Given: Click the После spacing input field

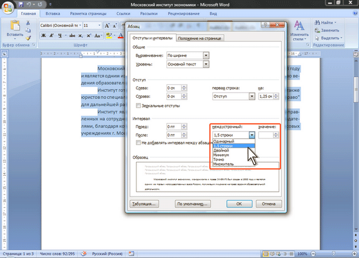Looking at the screenshot, I should point(174,135).
